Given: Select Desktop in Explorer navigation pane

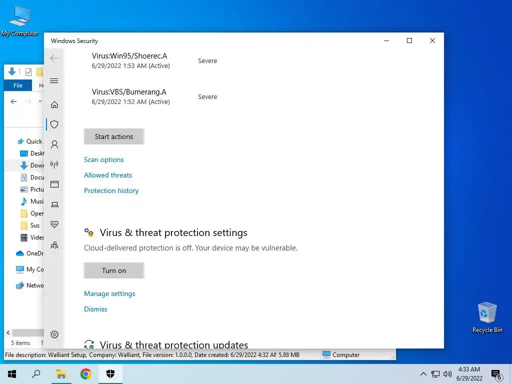Looking at the screenshot, I should [32, 153].
